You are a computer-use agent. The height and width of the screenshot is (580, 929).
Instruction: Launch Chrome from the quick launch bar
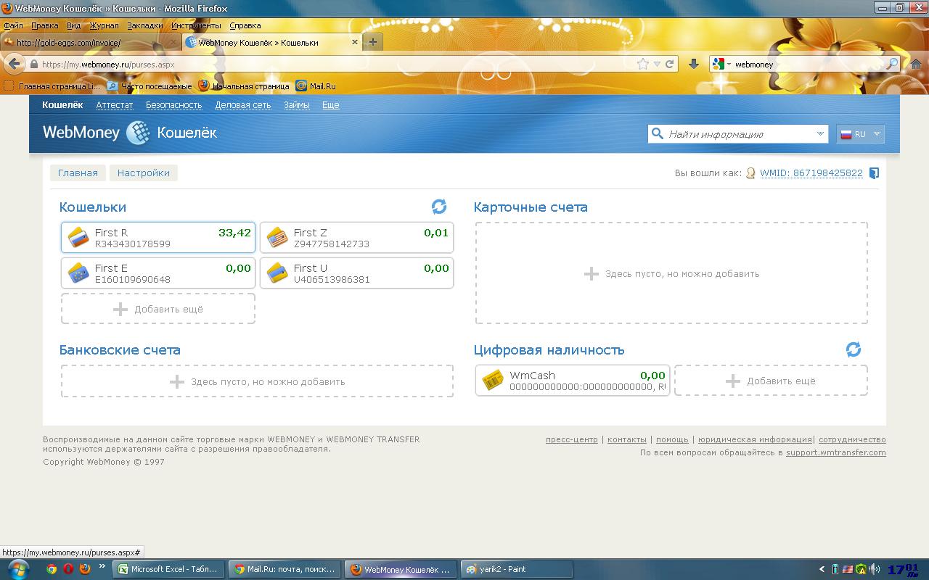52,569
